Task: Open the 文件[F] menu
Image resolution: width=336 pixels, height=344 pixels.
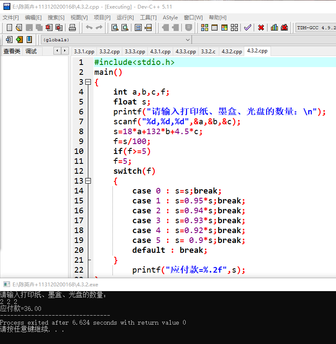Action: tap(10, 18)
